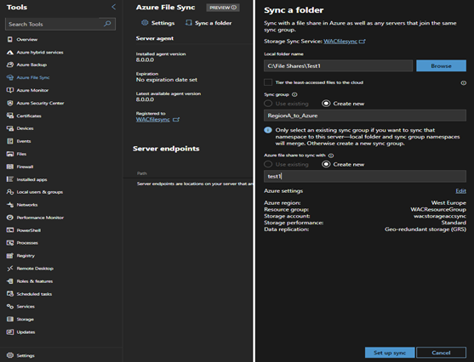The image size is (474, 362).
Task: Click the Path column header
Action: (x=142, y=173)
